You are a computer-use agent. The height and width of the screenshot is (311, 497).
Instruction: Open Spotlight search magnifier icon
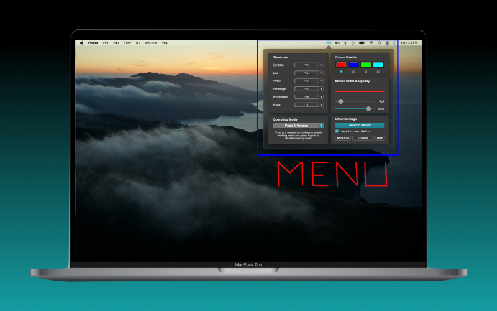[x=380, y=42]
